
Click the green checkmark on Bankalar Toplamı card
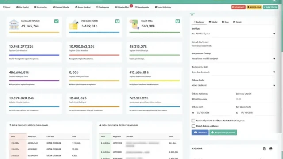tap(56, 21)
